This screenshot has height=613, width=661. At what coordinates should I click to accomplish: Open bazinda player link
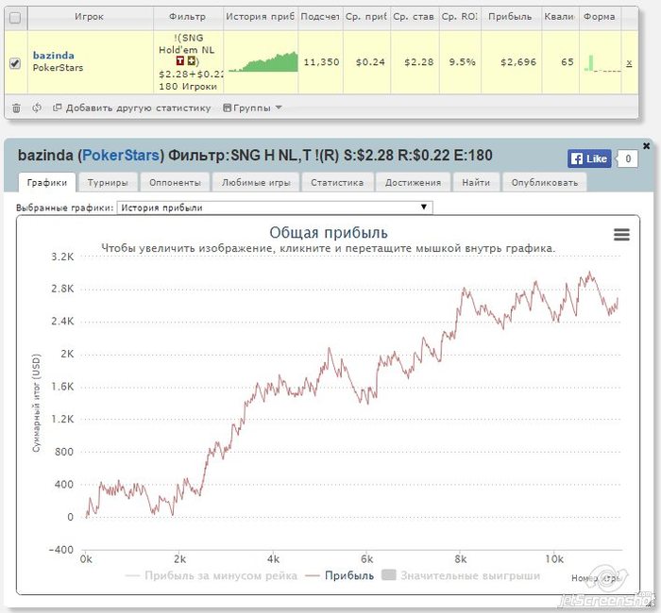54,55
